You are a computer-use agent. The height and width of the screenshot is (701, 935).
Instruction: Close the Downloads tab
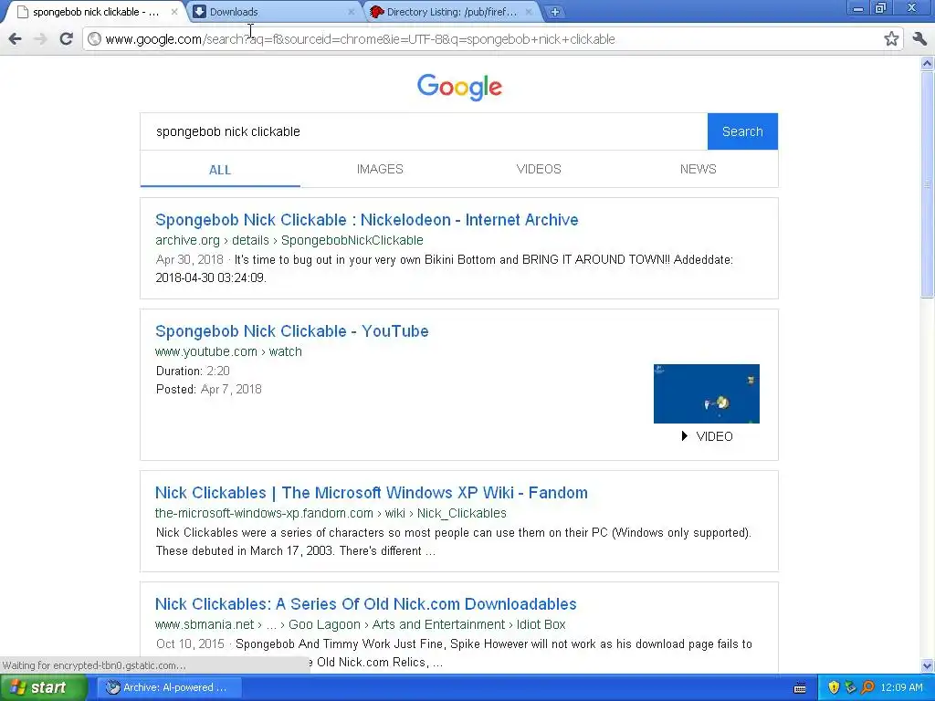(x=351, y=11)
